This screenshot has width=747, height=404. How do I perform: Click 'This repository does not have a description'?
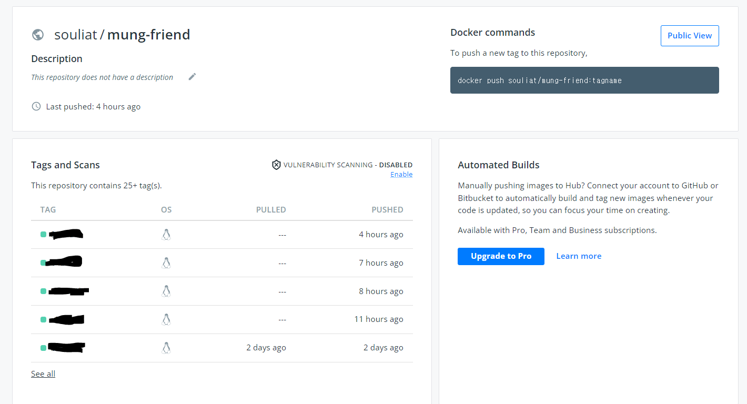[x=102, y=77]
